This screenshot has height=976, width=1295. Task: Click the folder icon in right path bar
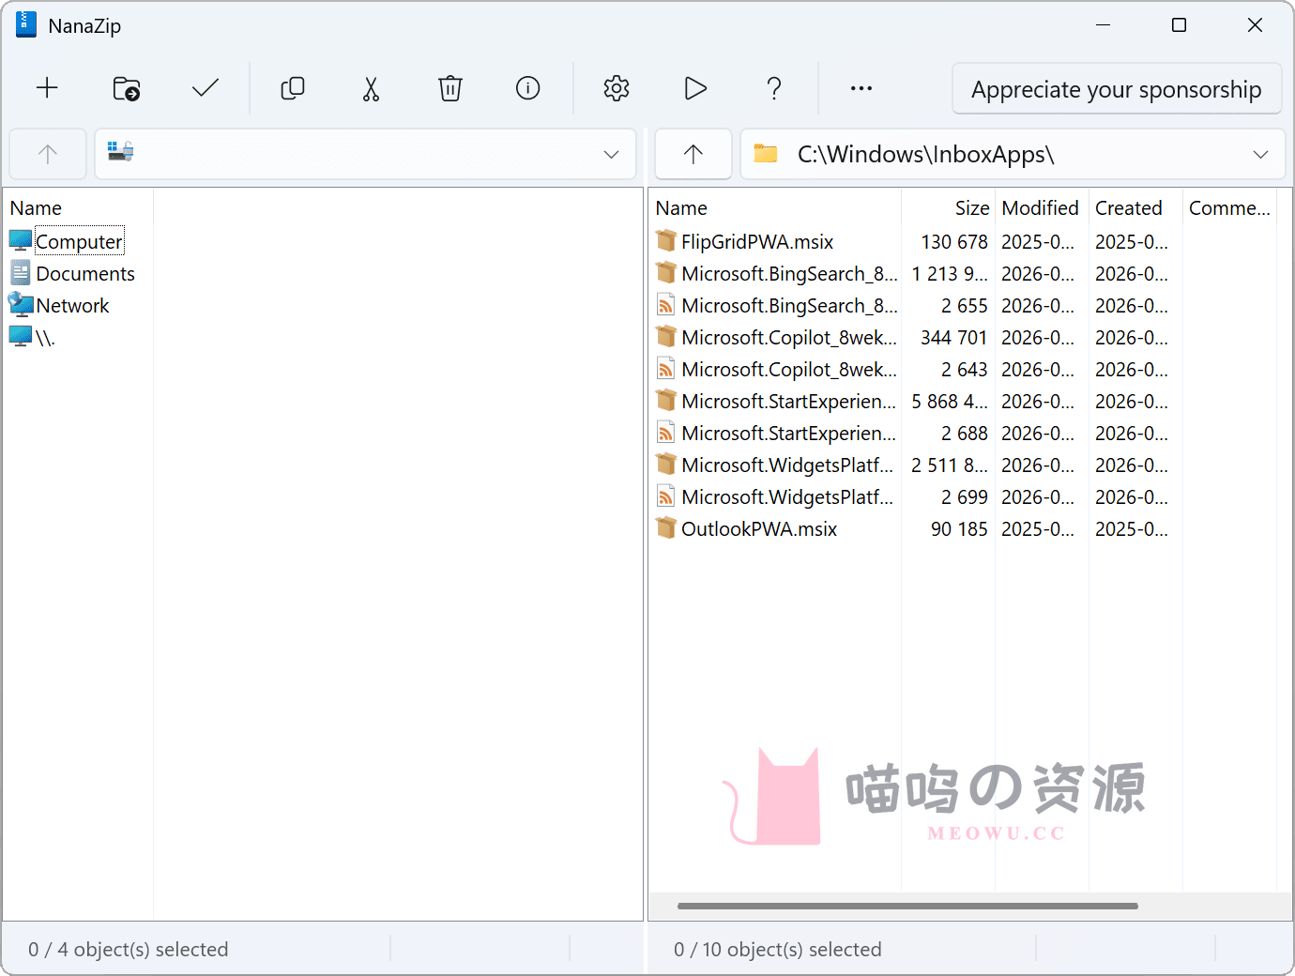[x=766, y=153]
